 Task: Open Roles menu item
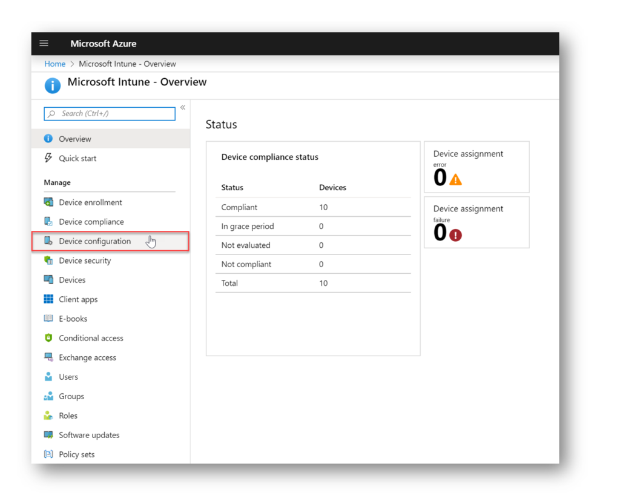111,415
